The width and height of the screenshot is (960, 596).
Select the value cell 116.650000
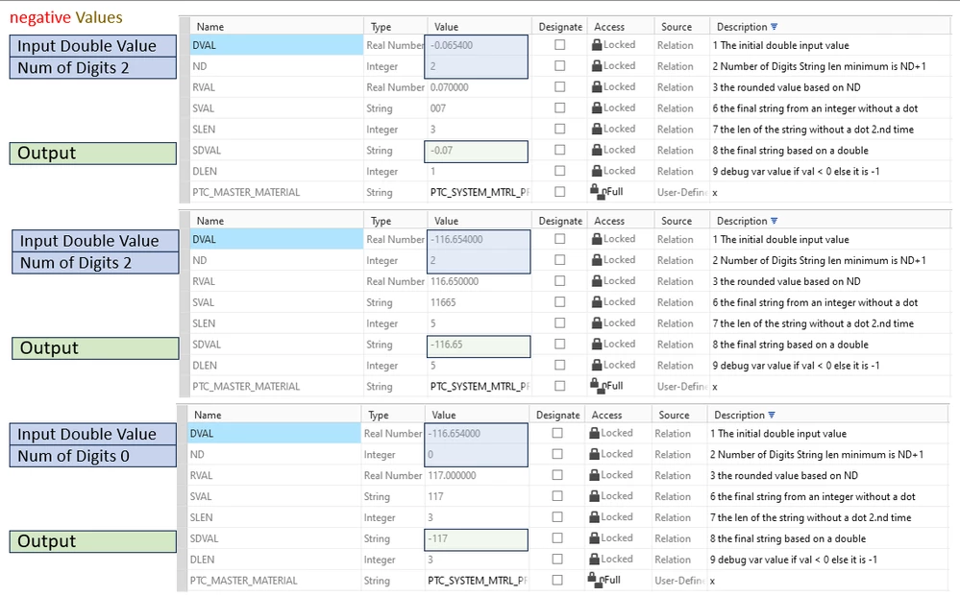pyautogui.click(x=479, y=281)
